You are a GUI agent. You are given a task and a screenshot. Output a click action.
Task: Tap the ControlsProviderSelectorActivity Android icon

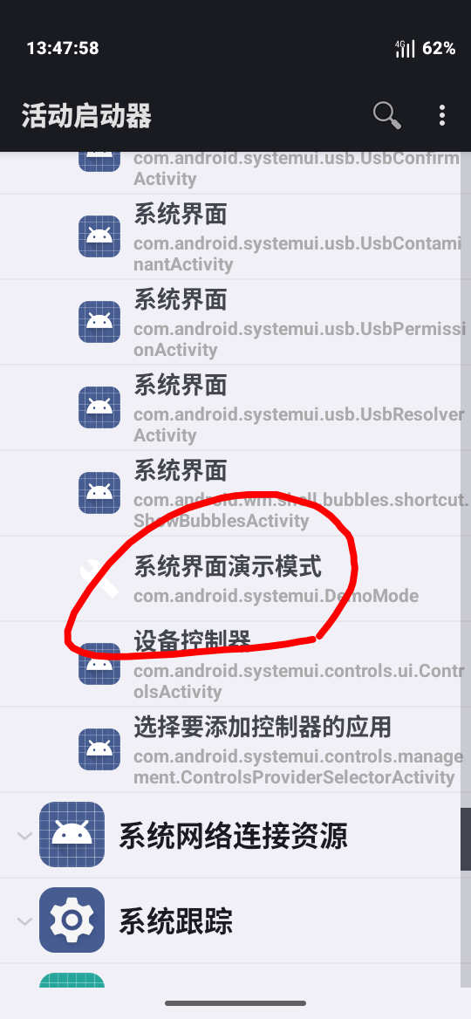point(99,749)
